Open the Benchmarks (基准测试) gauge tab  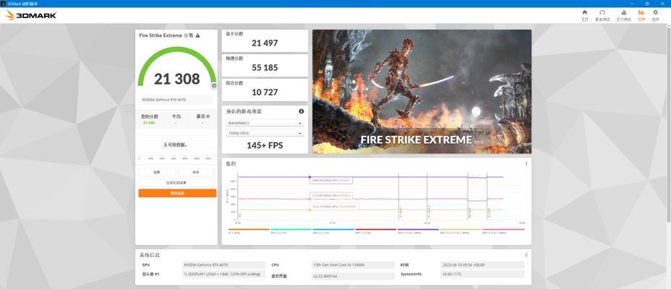point(602,15)
